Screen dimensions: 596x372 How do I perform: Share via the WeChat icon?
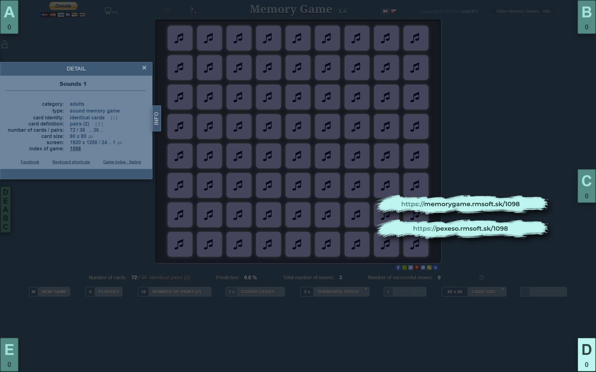pyautogui.click(x=429, y=268)
